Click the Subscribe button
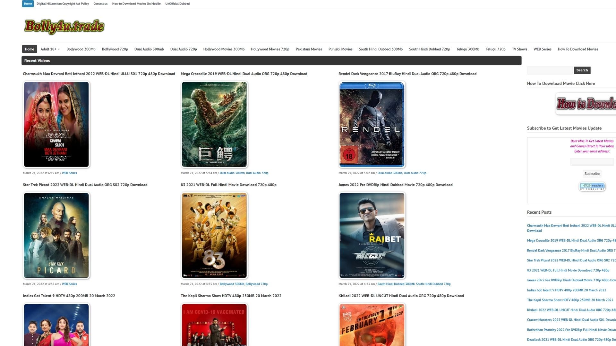This screenshot has width=616, height=346. (x=592, y=174)
